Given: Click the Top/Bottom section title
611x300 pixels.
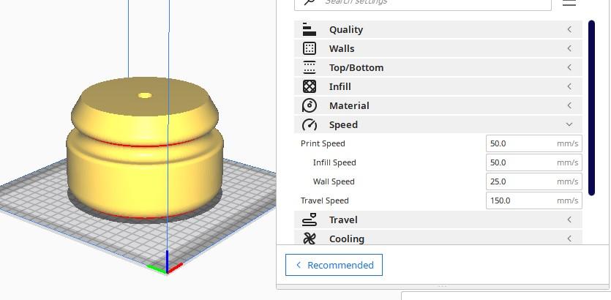Looking at the screenshot, I should point(356,67).
